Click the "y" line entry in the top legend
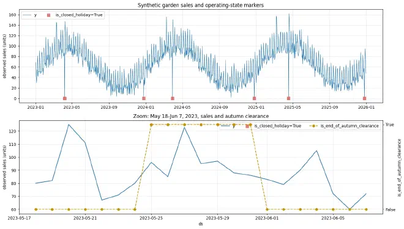 point(29,15)
